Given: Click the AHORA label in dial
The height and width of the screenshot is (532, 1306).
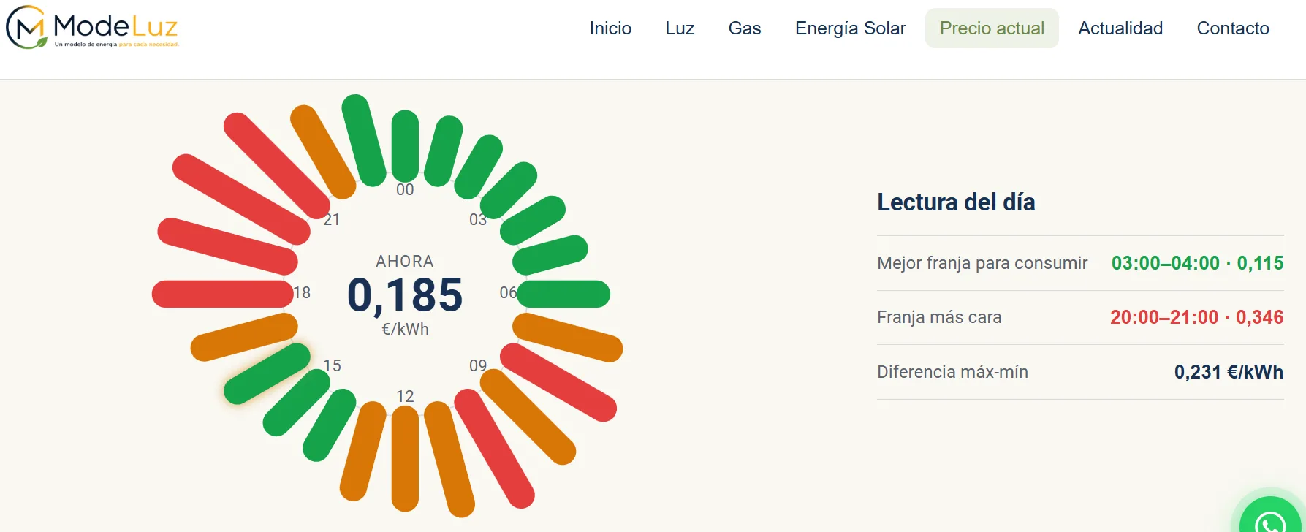Looking at the screenshot, I should [x=405, y=261].
